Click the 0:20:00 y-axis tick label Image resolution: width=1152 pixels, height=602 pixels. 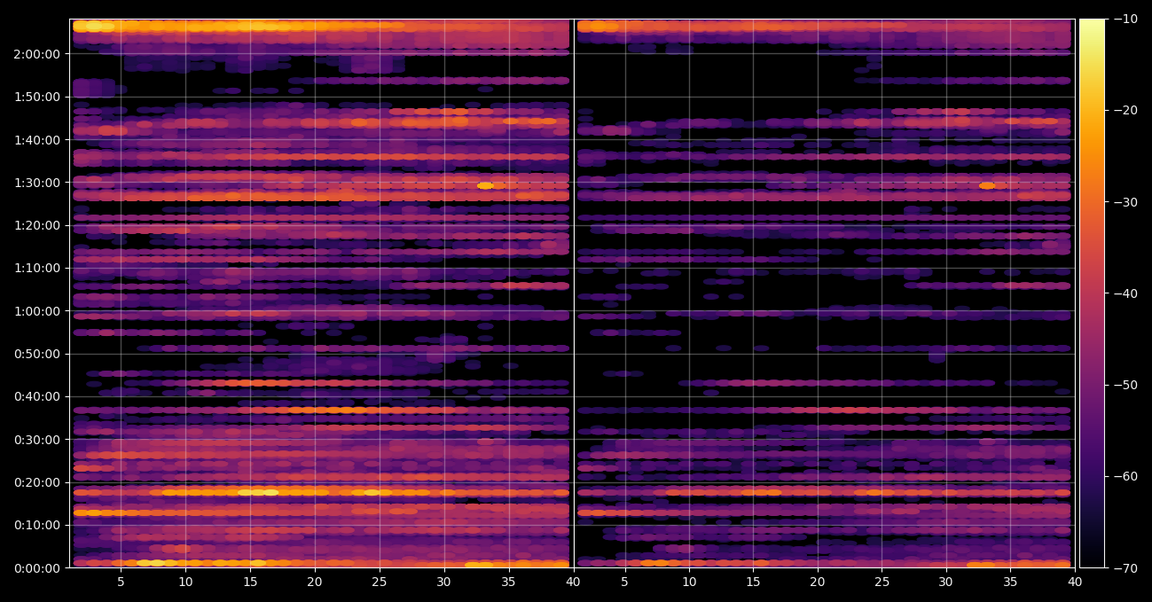coord(37,482)
